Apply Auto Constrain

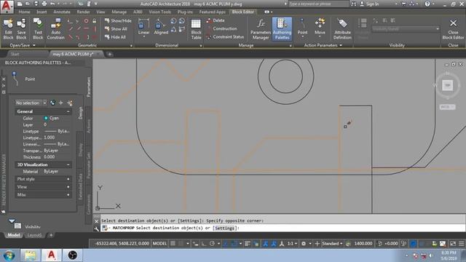(x=55, y=29)
